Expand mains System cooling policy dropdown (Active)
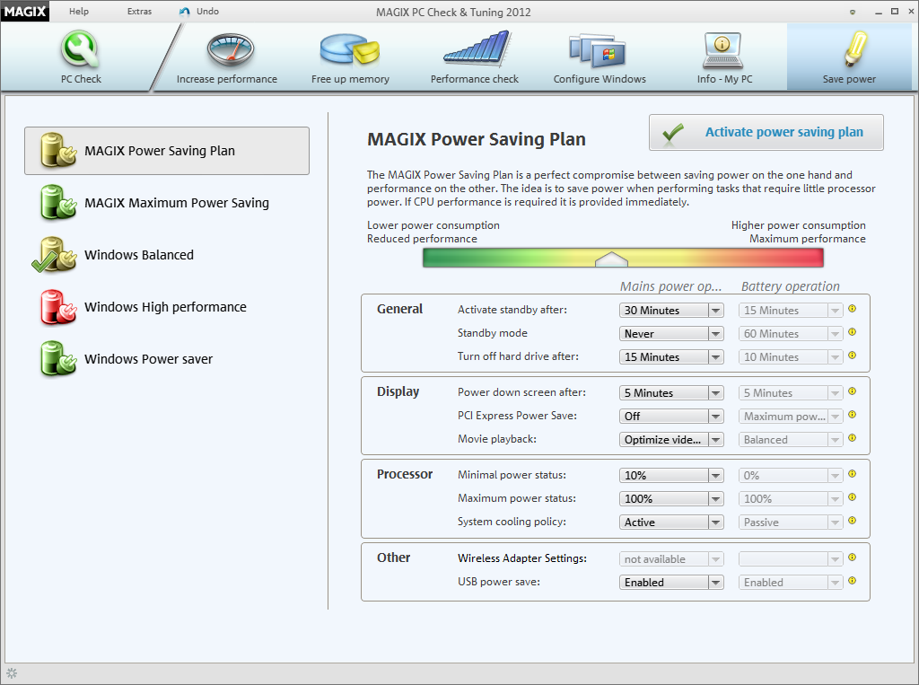 tap(671, 523)
